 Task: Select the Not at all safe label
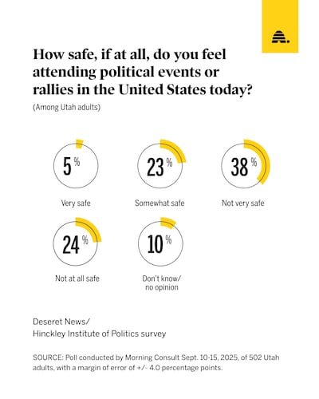point(77,279)
